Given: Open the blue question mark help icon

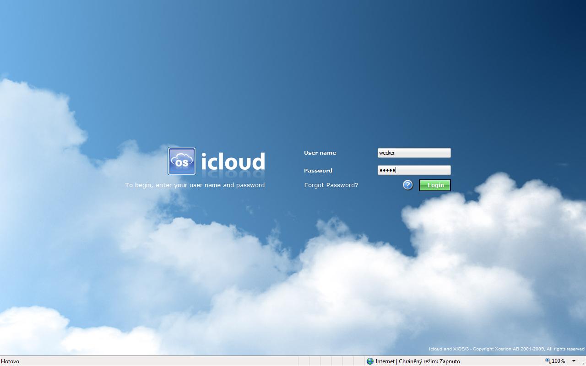Looking at the screenshot, I should coord(408,185).
